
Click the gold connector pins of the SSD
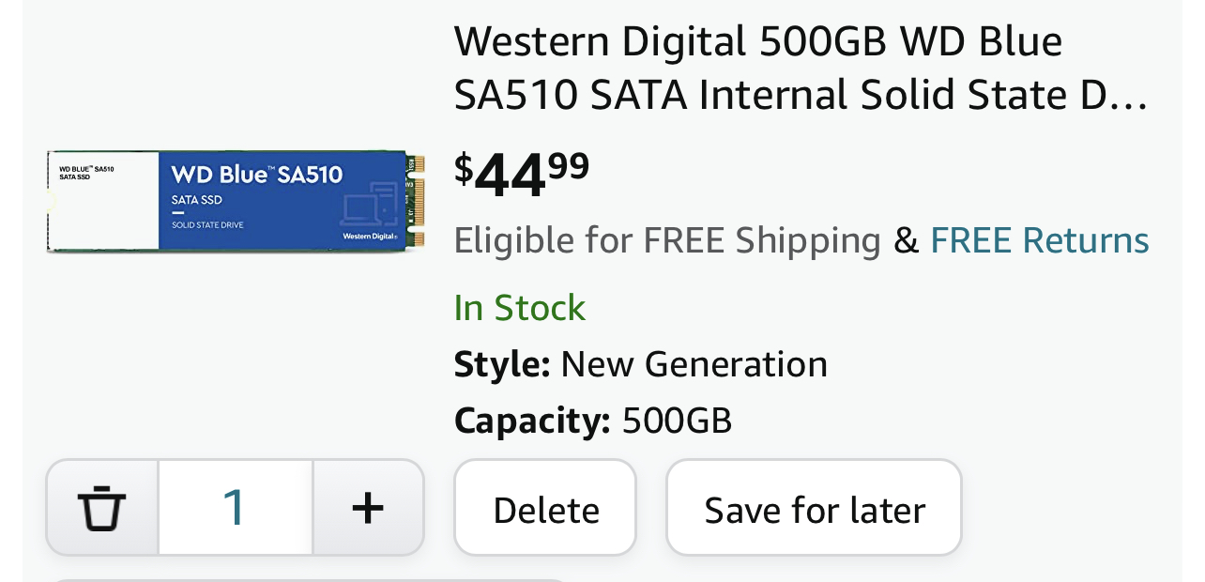[x=416, y=200]
